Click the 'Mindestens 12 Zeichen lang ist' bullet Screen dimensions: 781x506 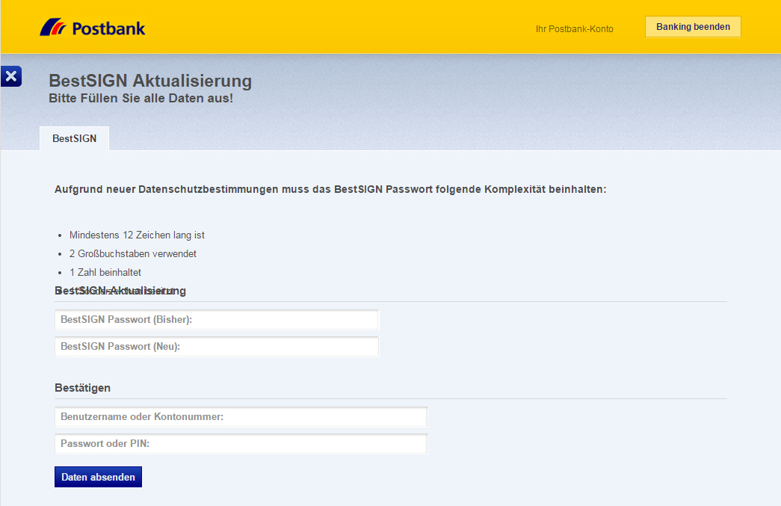[x=137, y=235]
